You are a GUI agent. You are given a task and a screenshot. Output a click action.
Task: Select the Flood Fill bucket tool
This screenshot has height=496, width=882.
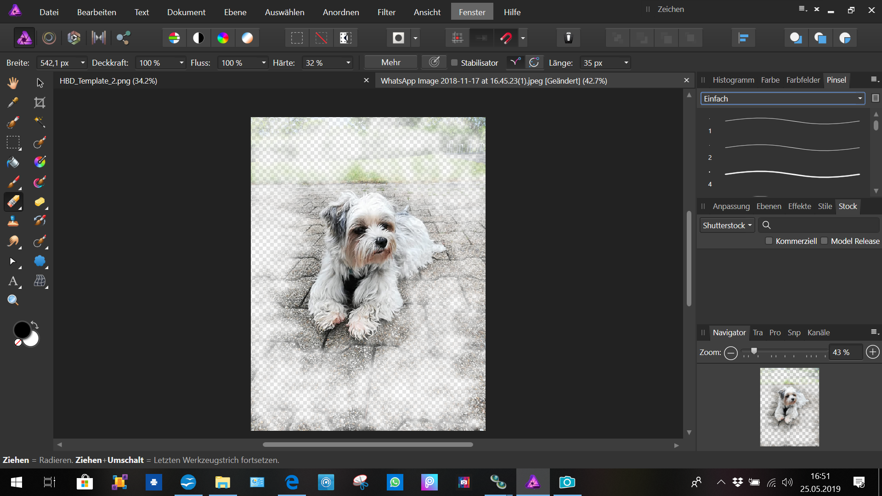point(13,162)
